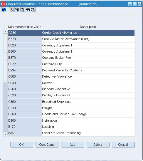This screenshot has width=143, height=161.
Task: Select Labeling description
Action: pyautogui.click(x=88, y=127)
